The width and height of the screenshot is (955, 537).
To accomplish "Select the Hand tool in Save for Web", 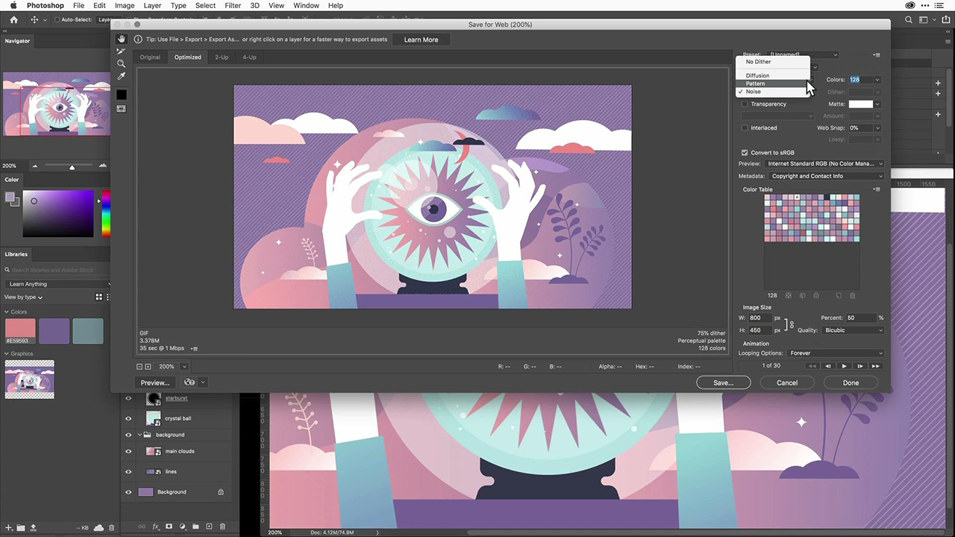I will coord(121,39).
